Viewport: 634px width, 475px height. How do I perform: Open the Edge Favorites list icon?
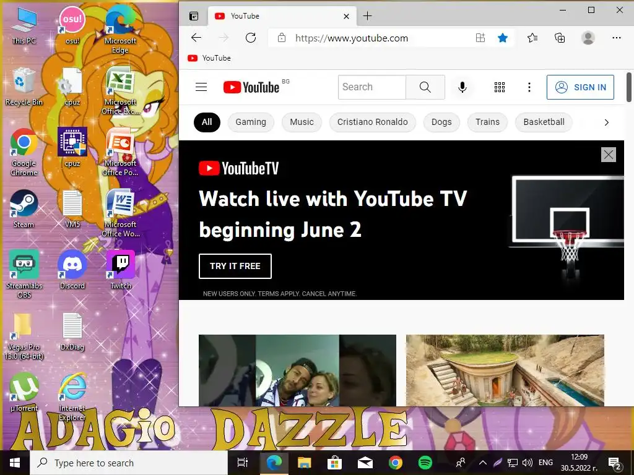tap(532, 38)
